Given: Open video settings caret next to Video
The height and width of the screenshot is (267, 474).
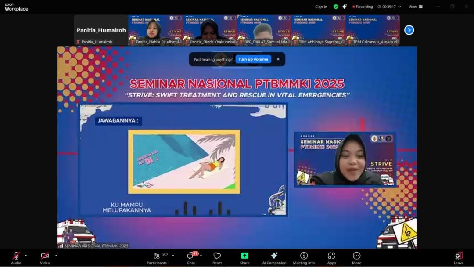Looking at the screenshot, I should pyautogui.click(x=56, y=256).
